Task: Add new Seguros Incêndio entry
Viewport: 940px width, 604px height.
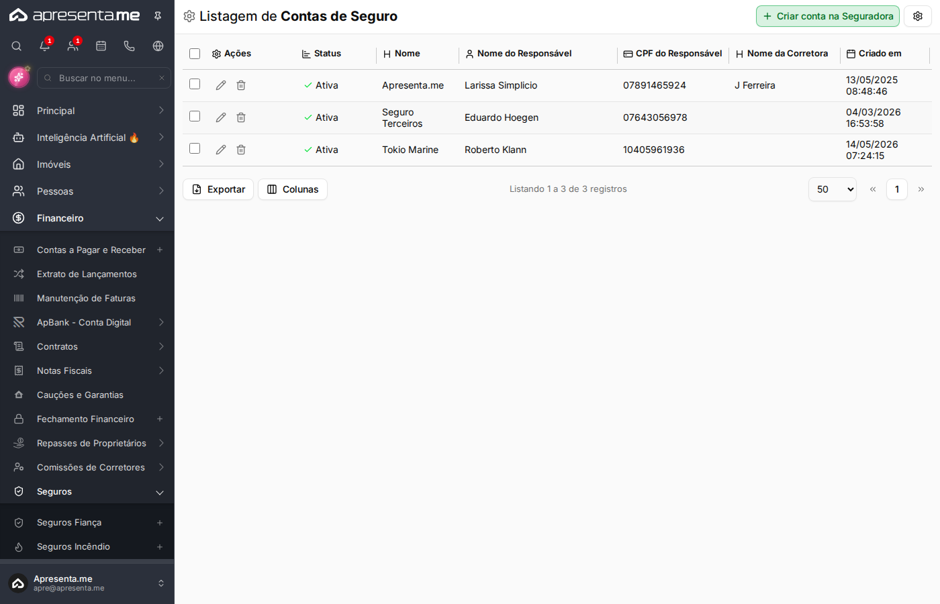Action: click(160, 547)
